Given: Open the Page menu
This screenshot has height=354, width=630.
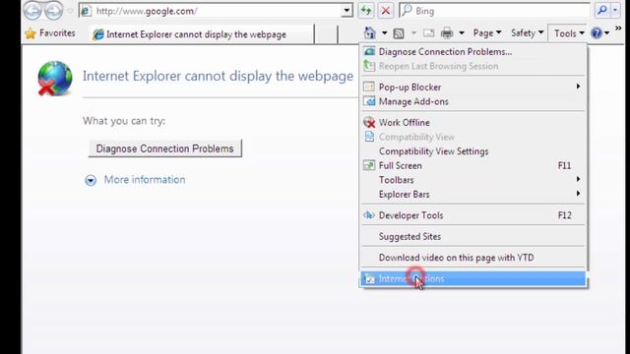Looking at the screenshot, I should 487,32.
